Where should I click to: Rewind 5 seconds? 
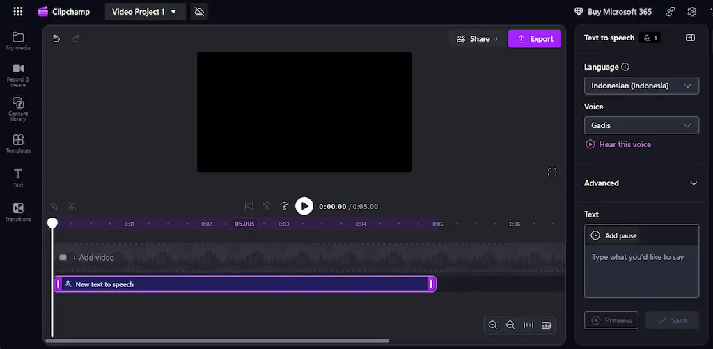[x=267, y=206]
